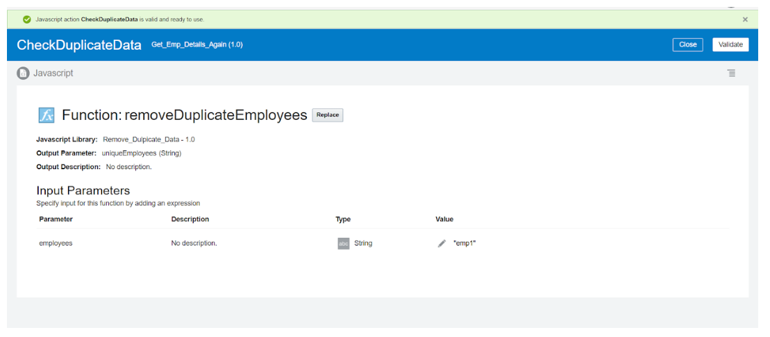Click the fx function icon

pyautogui.click(x=46, y=115)
